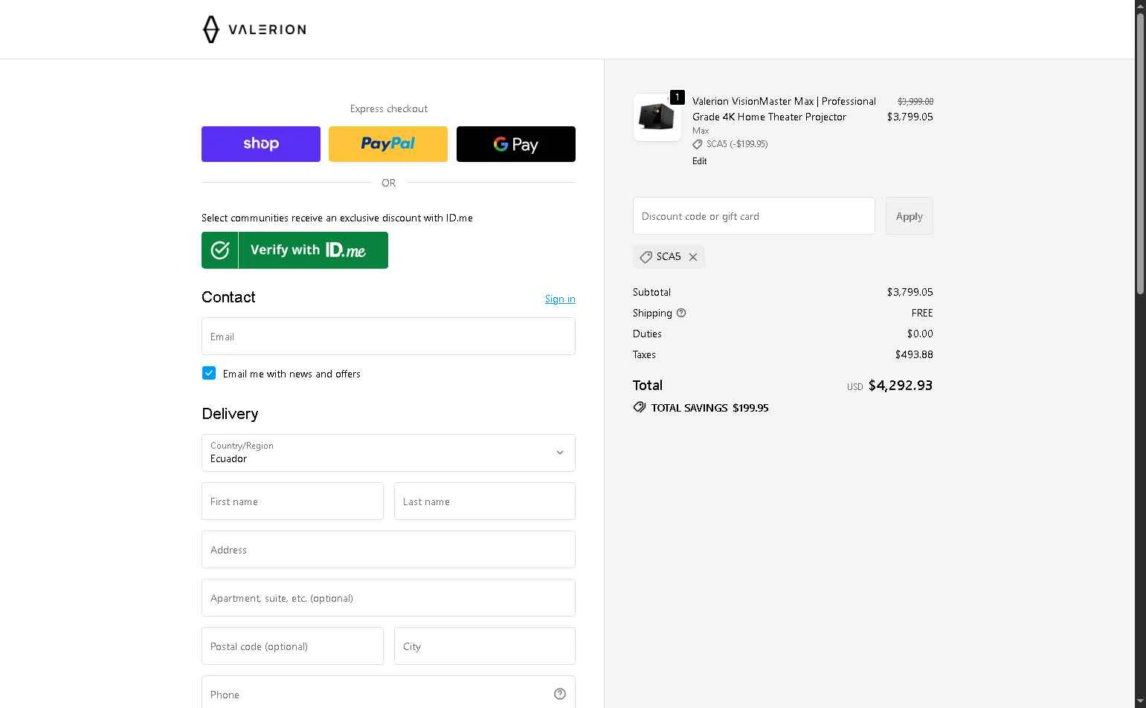This screenshot has height=708, width=1146.
Task: Click the item quantity badge
Action: [x=677, y=97]
